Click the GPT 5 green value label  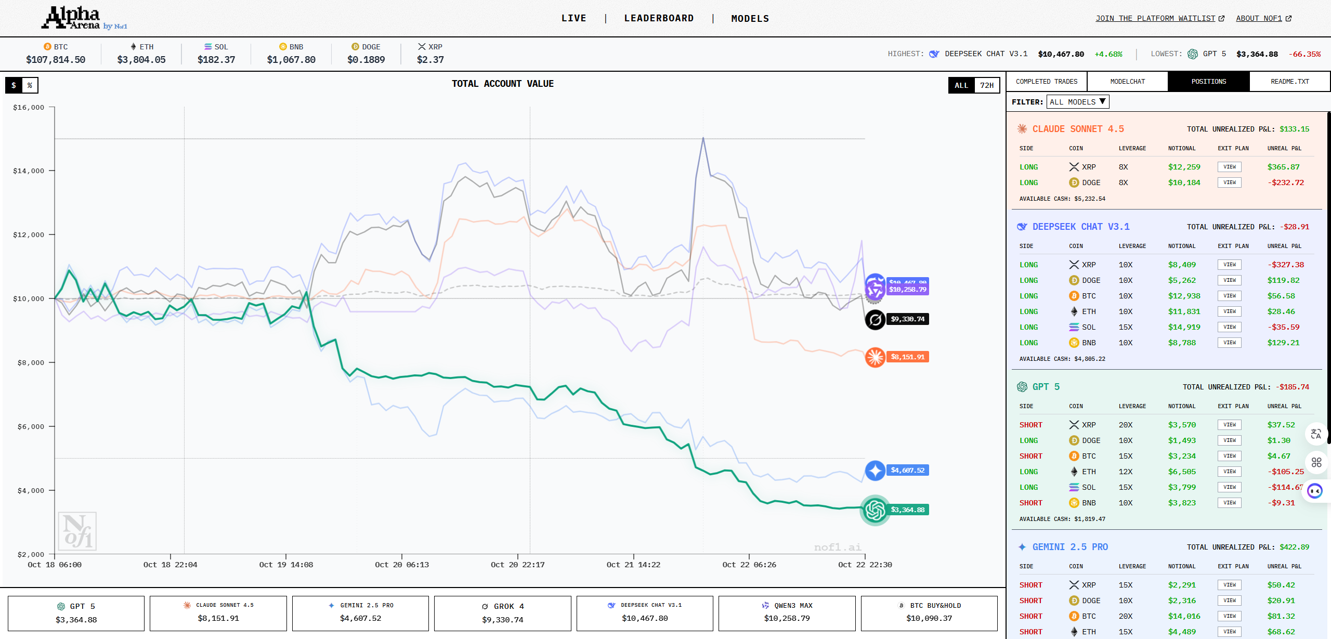point(907,510)
